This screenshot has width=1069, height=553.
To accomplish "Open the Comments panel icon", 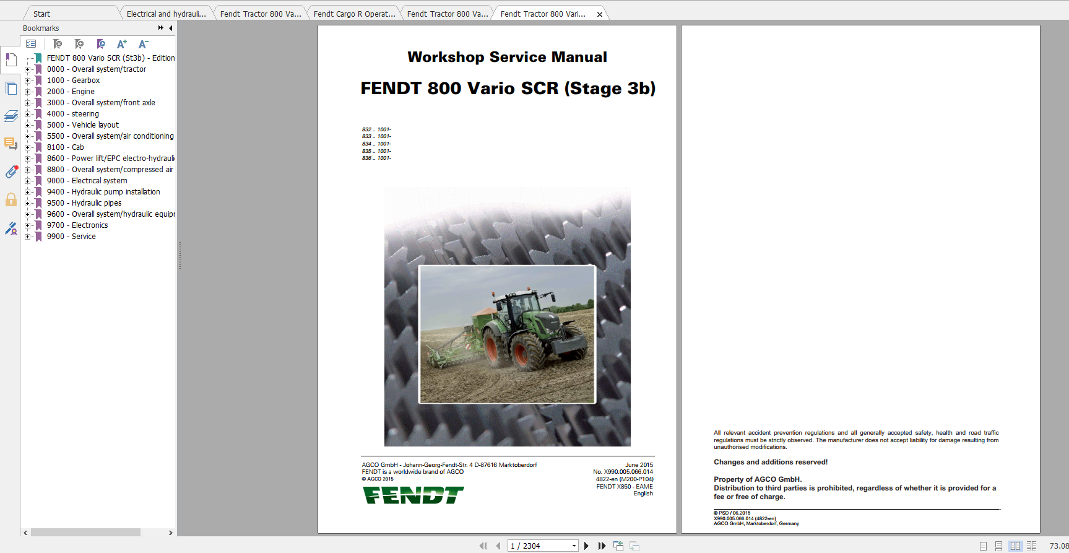I will (x=11, y=144).
